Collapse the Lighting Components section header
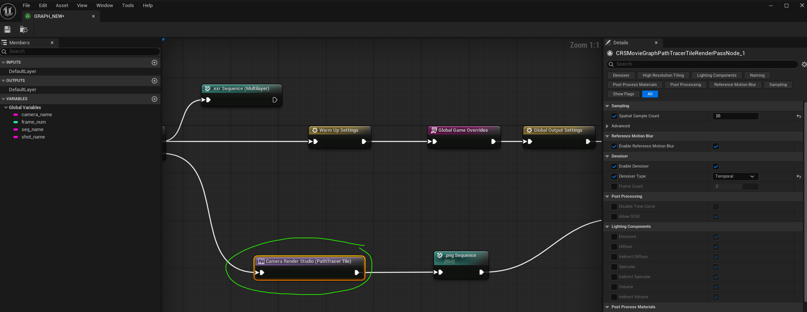The height and width of the screenshot is (312, 807). 607,227
